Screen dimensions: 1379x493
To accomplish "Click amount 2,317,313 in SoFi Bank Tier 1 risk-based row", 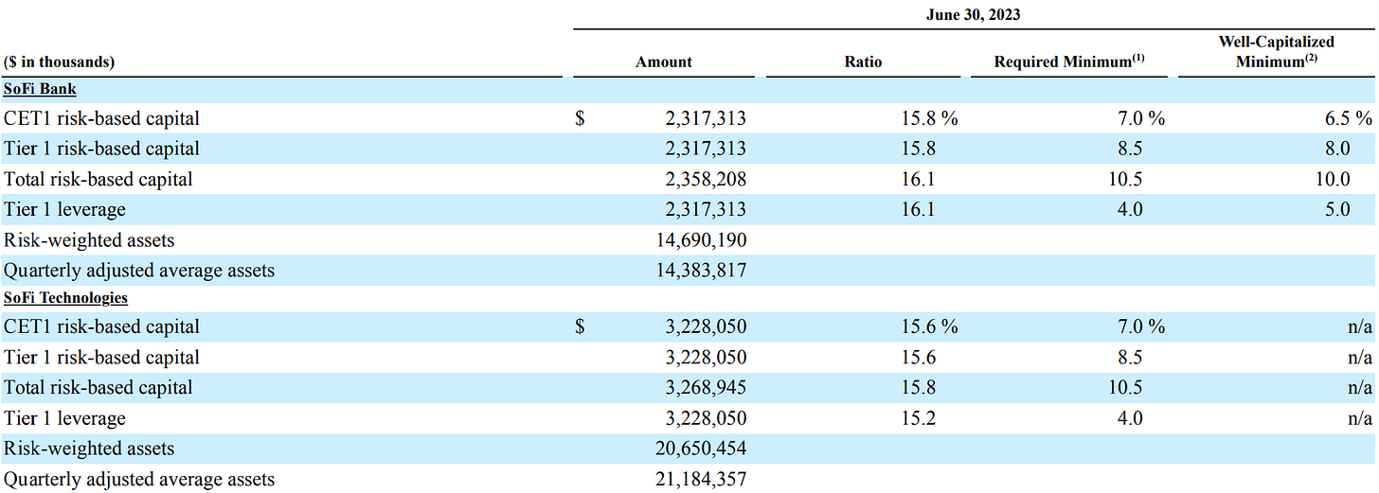I will point(705,149).
